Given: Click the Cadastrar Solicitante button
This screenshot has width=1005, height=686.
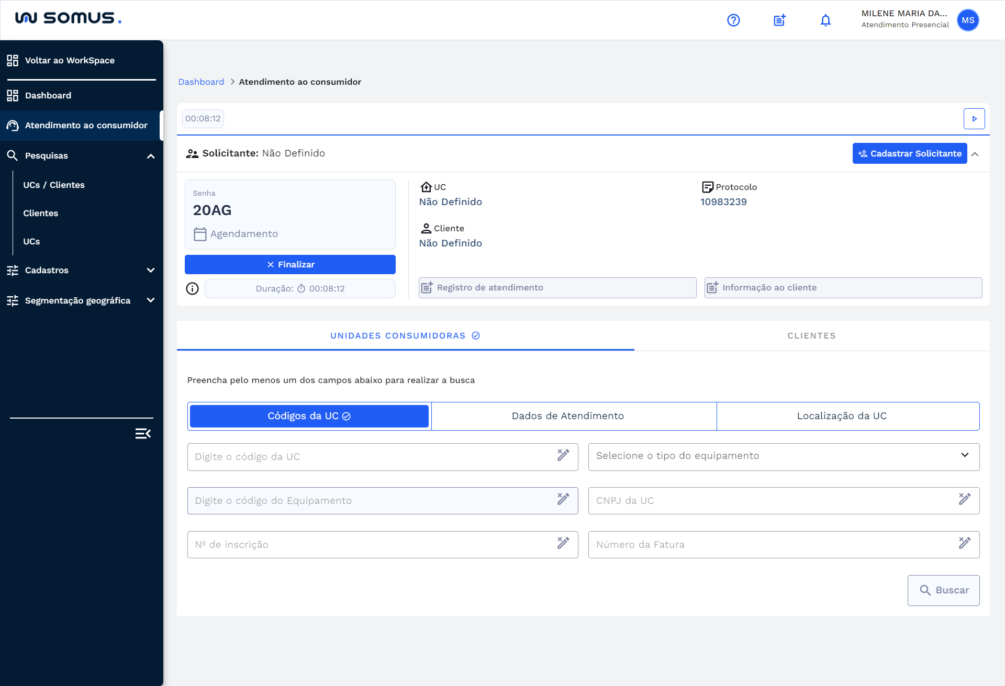Looking at the screenshot, I should 909,153.
